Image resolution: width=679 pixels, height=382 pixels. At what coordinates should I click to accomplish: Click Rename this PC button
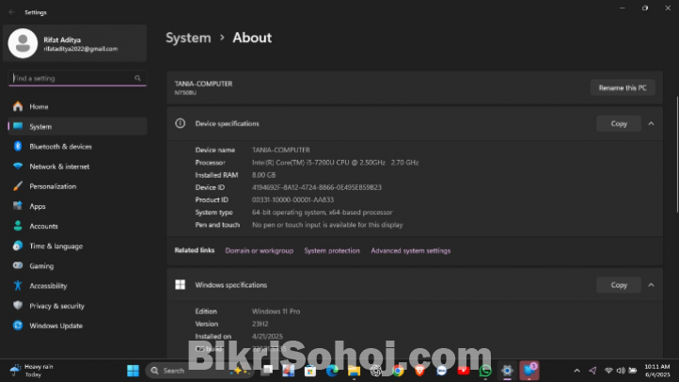tap(623, 88)
